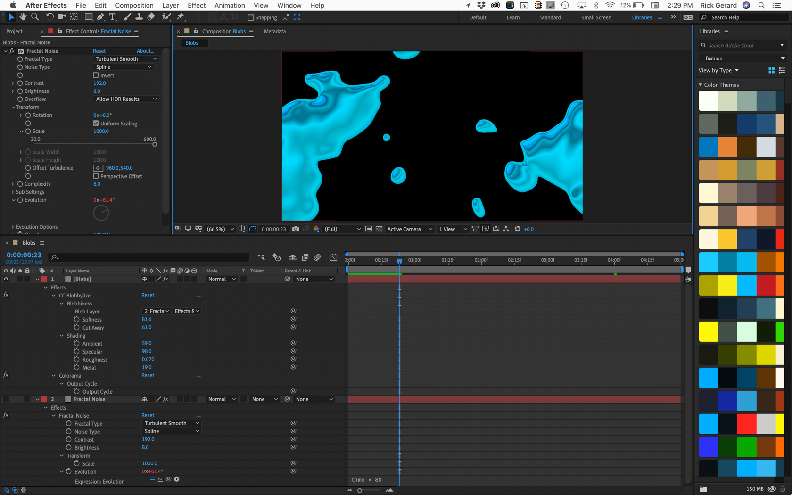Enable the Invert checkbox
This screenshot has height=495, width=792.
(x=96, y=75)
